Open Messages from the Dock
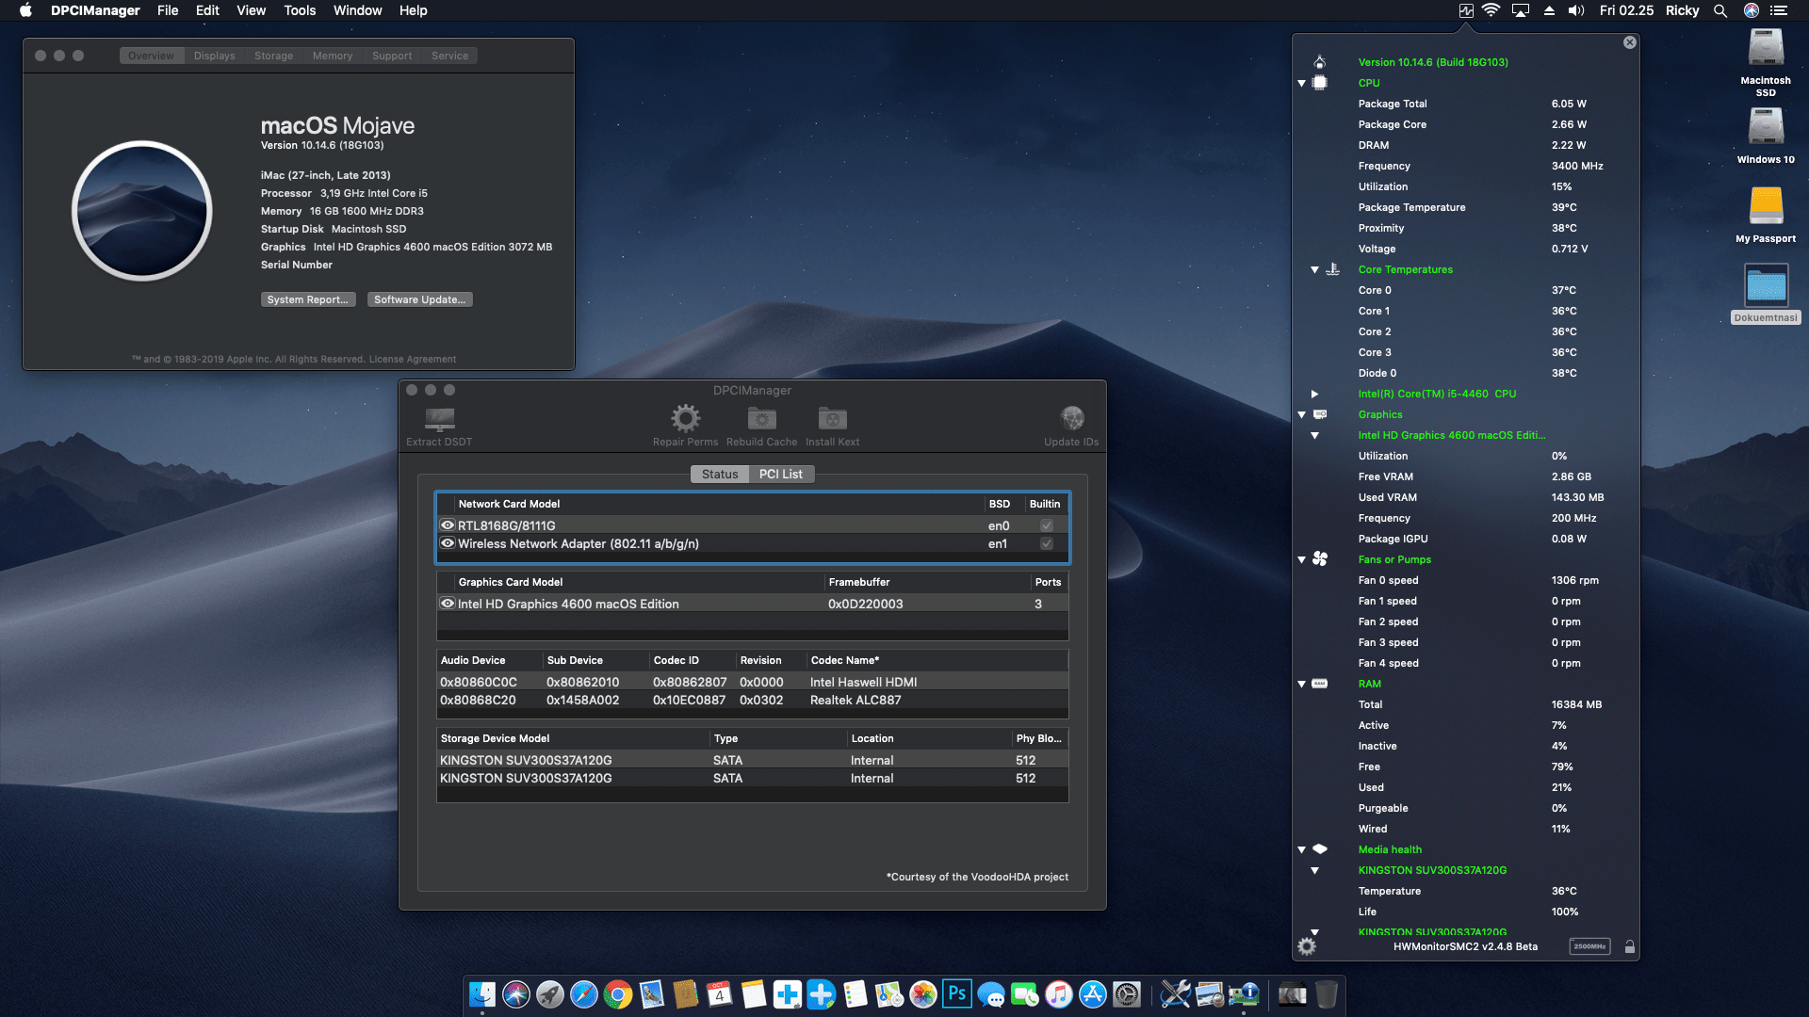 coord(991,993)
